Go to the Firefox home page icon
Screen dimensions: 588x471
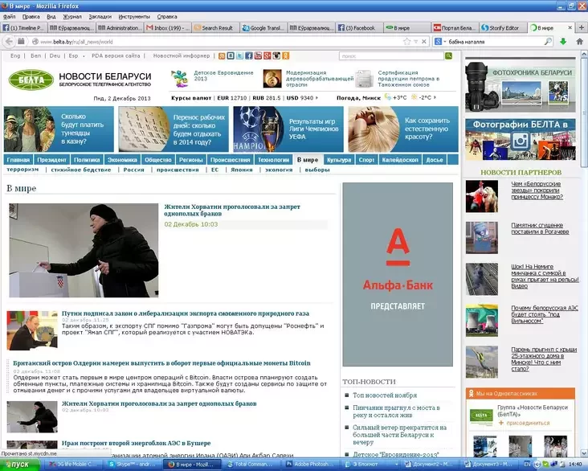point(579,42)
